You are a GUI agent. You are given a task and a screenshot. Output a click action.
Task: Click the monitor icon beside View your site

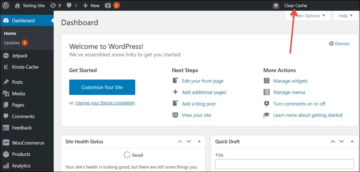[175, 115]
